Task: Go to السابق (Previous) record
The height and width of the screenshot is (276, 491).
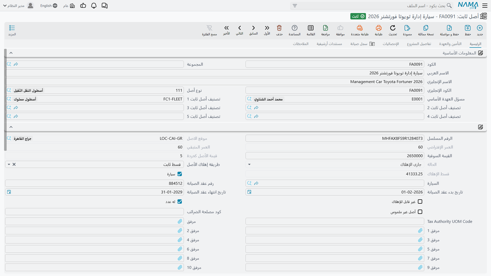Action: 253,28
